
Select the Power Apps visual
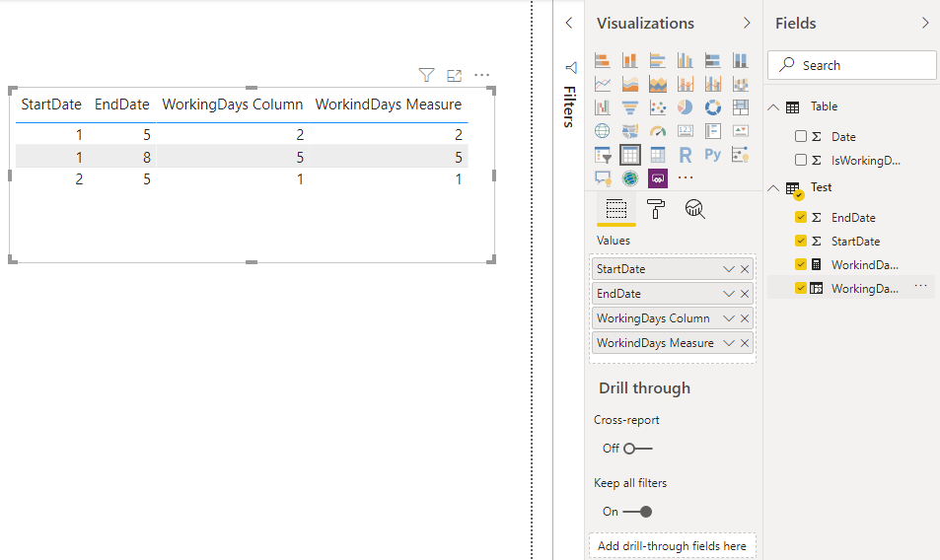[658, 177]
